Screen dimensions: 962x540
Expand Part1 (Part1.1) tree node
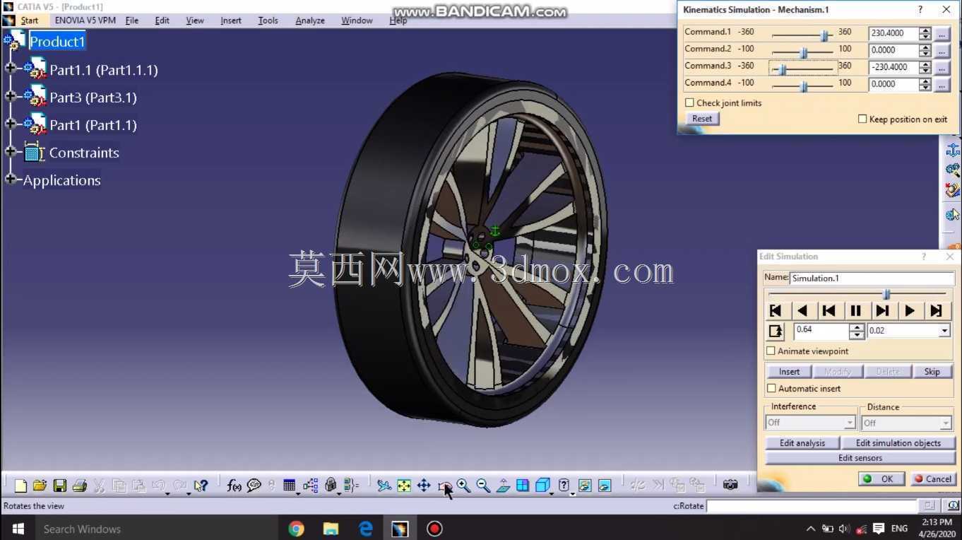coord(10,124)
